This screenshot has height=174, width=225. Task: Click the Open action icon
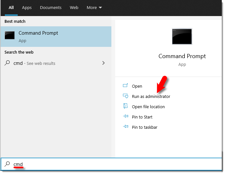tap(126, 86)
